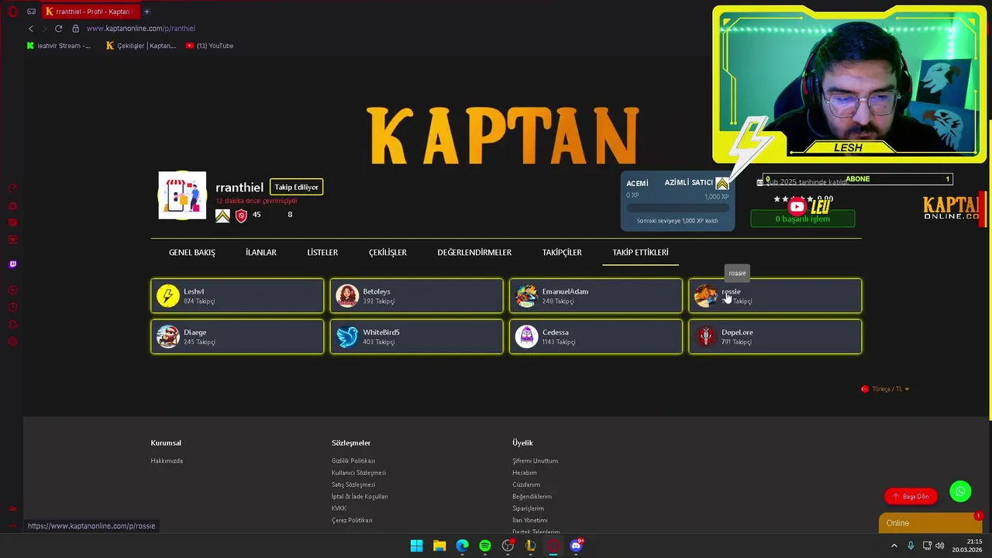The image size is (992, 558).
Task: Click the XP level progress bar
Action: (677, 208)
